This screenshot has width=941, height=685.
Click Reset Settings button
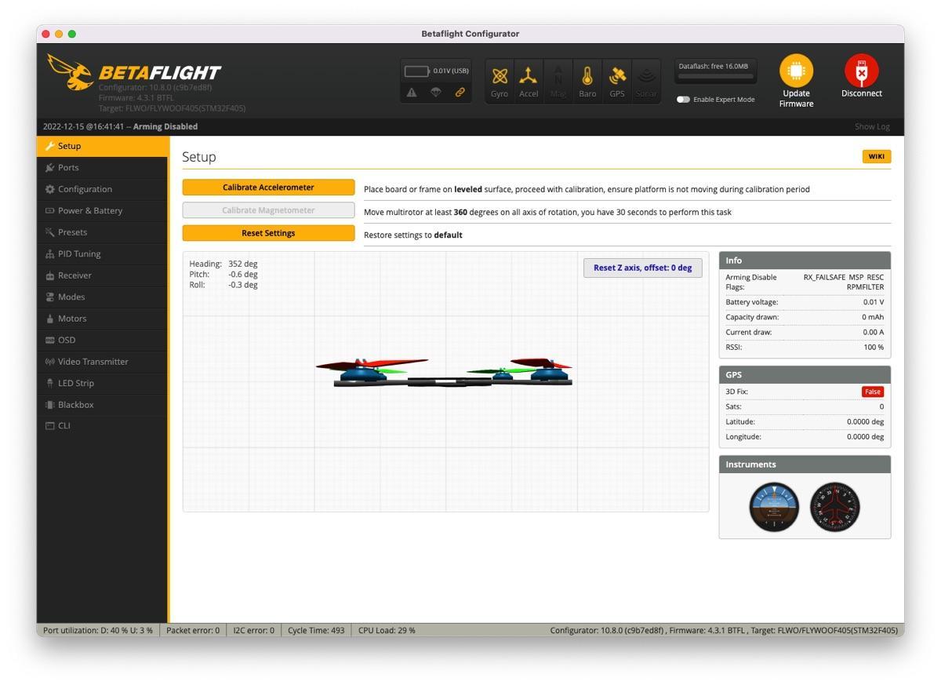tap(268, 233)
